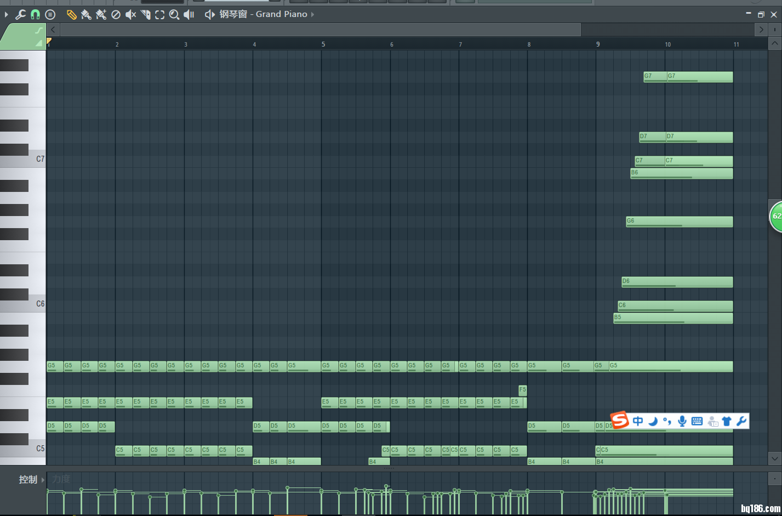
Task: Select the G6 note
Action: pos(680,222)
